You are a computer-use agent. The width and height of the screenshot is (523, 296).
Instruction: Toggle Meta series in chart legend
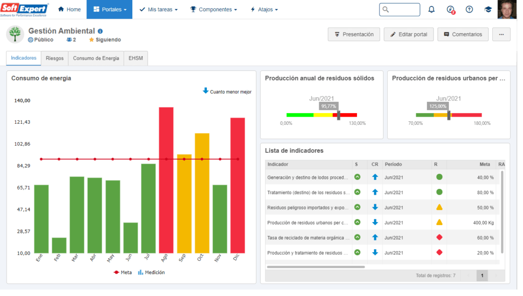click(x=123, y=273)
